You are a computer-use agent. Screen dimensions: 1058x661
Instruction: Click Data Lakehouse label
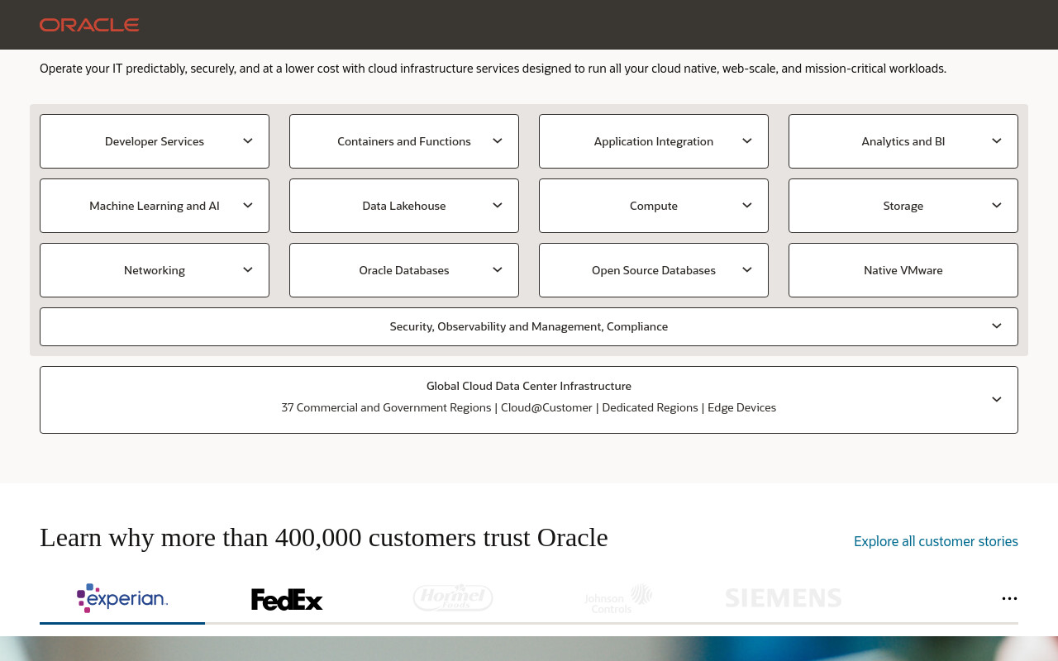click(404, 206)
